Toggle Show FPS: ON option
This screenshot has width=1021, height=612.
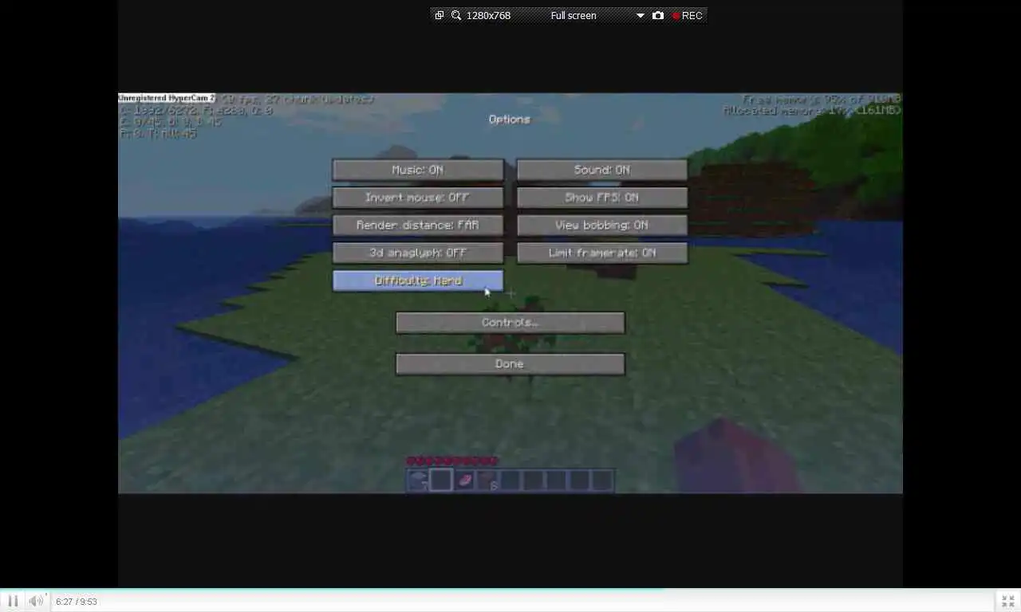(x=602, y=198)
